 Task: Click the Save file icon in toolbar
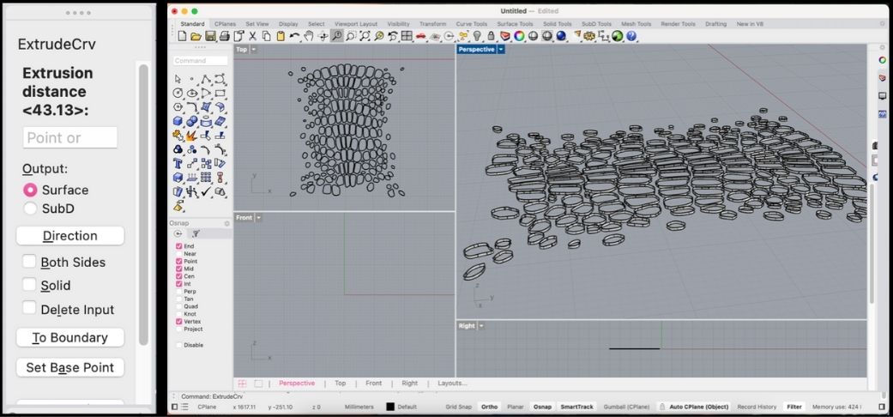pyautogui.click(x=210, y=36)
